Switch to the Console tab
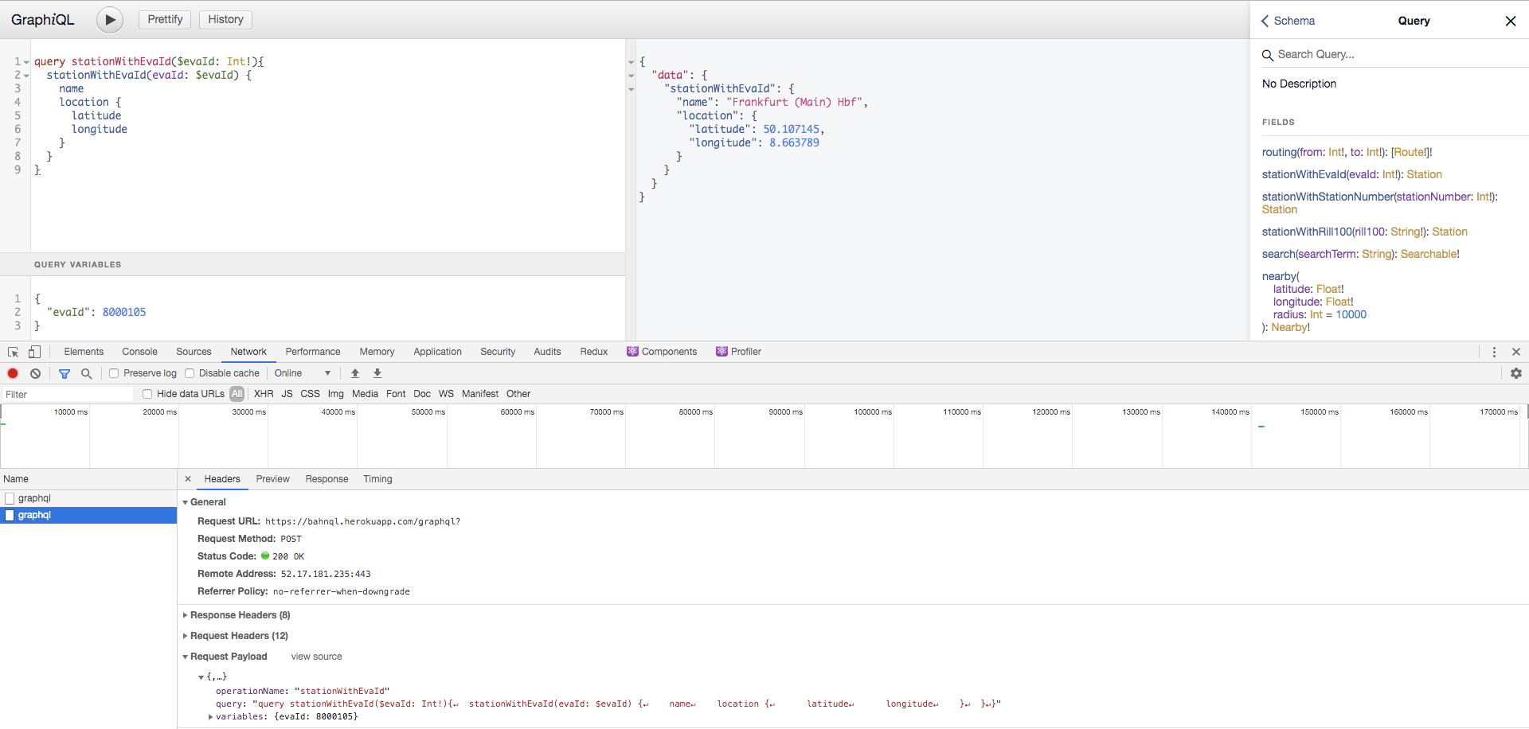 coord(139,352)
